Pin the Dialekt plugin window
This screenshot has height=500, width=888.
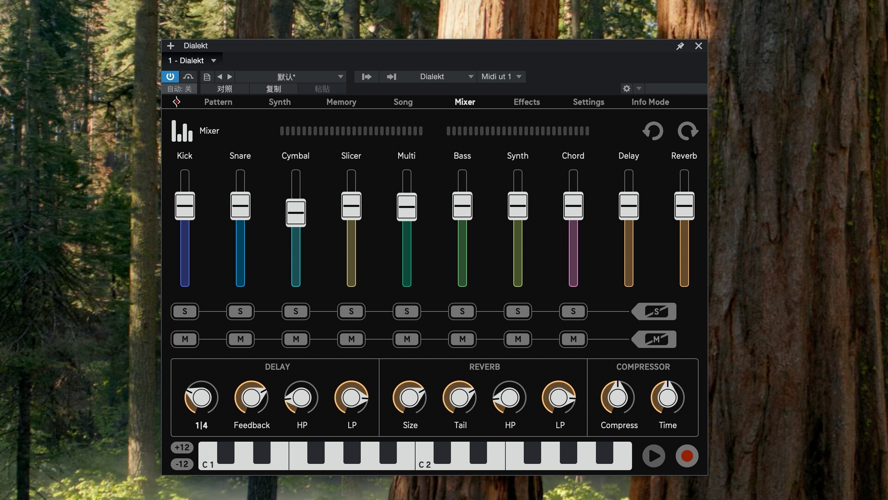click(x=680, y=46)
